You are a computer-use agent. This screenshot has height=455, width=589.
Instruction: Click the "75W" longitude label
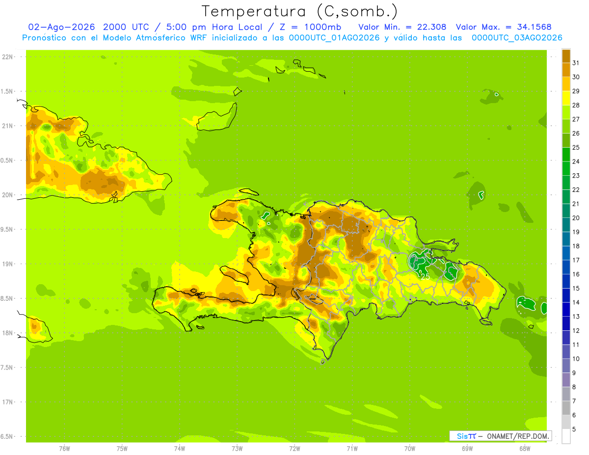[122, 448]
